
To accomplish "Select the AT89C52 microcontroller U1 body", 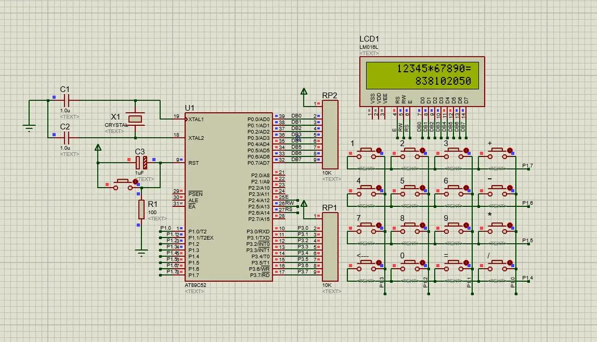I will pos(229,197).
